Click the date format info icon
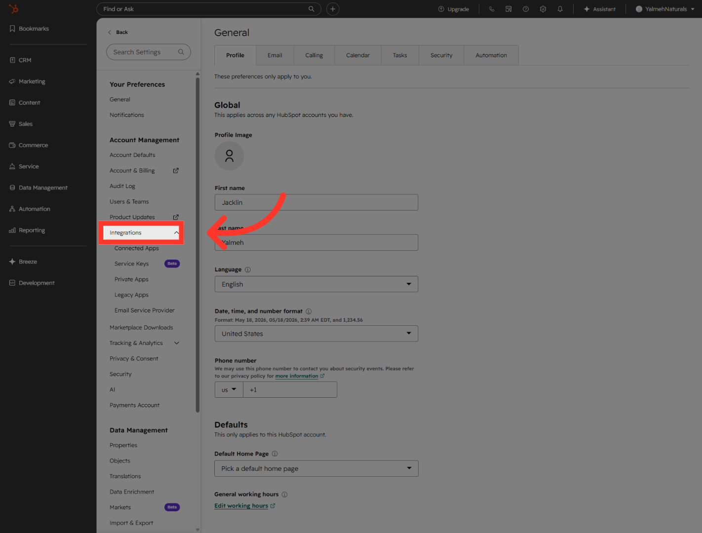 (309, 311)
